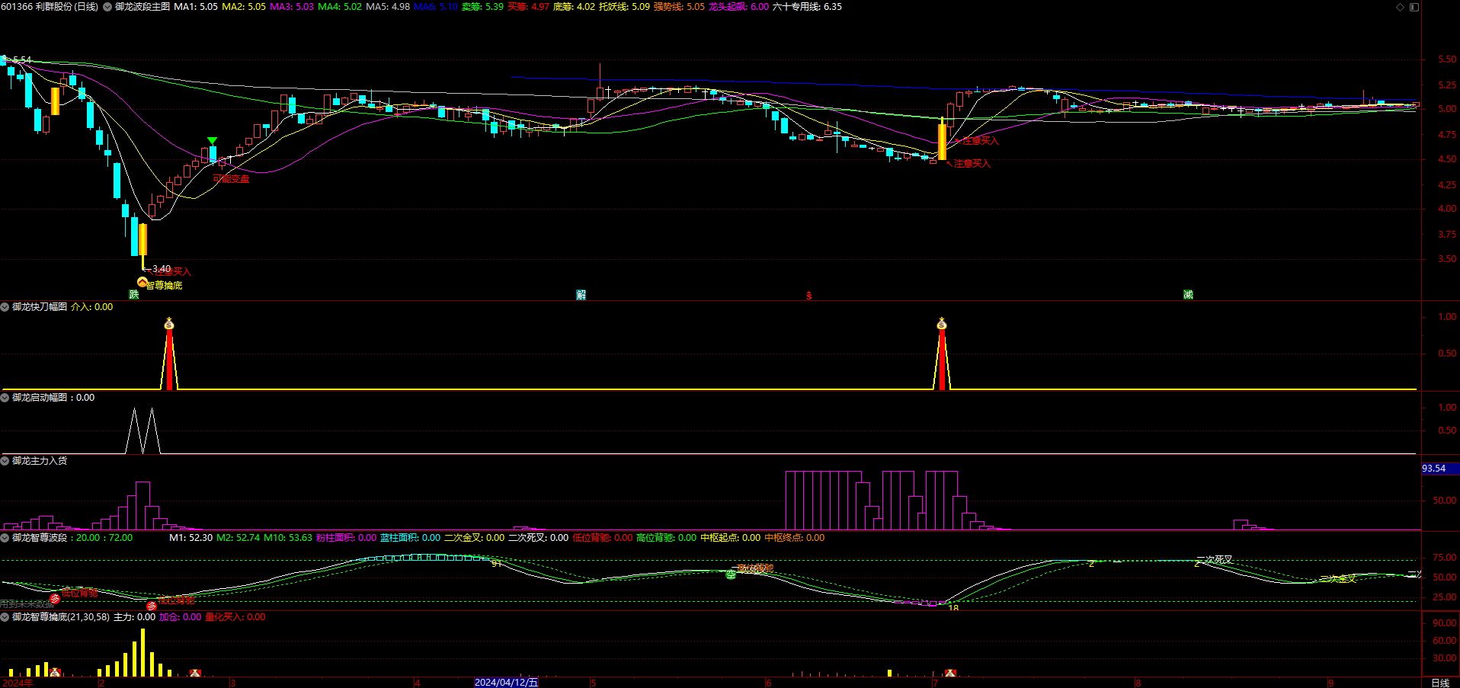Screen dimensions: 1460x688
Task: Click the second red 多 circle near 低位背驰
Action: [152, 606]
